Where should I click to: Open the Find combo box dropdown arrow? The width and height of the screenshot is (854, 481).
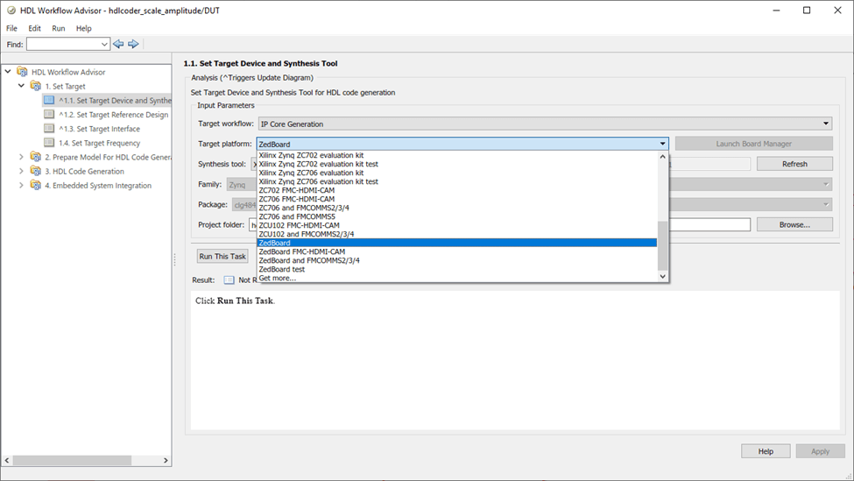point(104,45)
